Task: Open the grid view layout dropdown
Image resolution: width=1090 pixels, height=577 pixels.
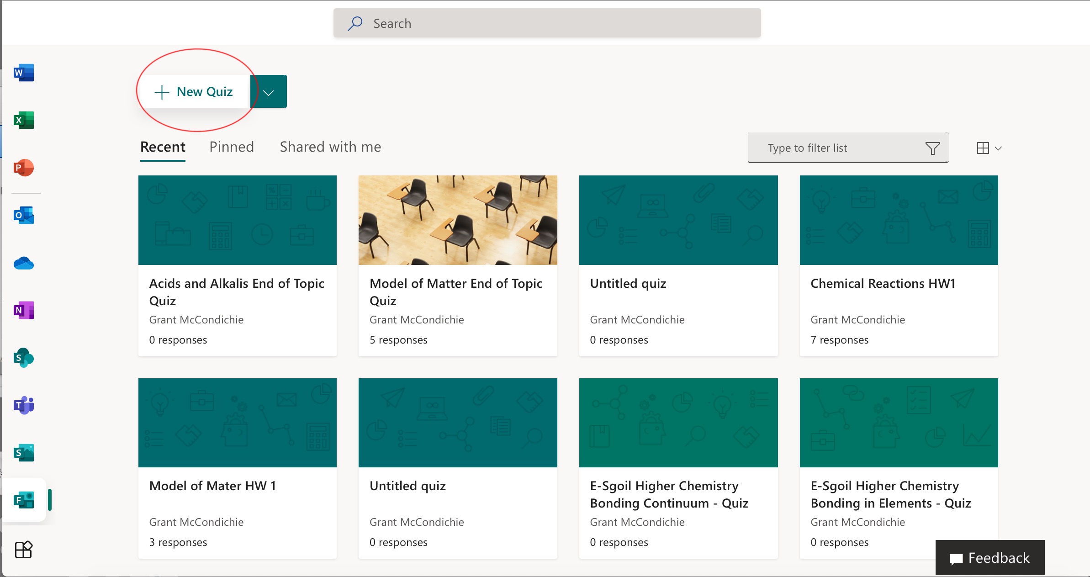Action: click(x=989, y=148)
